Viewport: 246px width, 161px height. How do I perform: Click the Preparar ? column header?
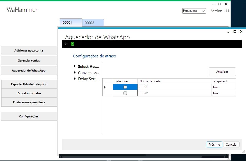coord(224,81)
